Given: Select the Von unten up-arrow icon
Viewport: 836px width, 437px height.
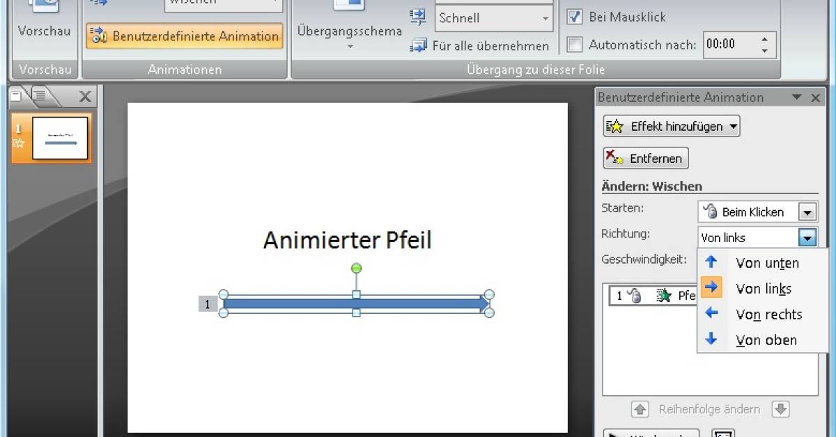Looking at the screenshot, I should click(711, 262).
